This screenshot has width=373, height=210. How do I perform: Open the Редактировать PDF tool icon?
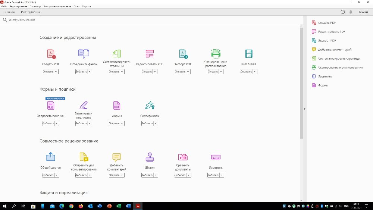coord(150,54)
